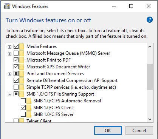Viewport: 158px width, 139px height.
Task: Tick the Telnet Client checkbox
Action: coord(16,120)
